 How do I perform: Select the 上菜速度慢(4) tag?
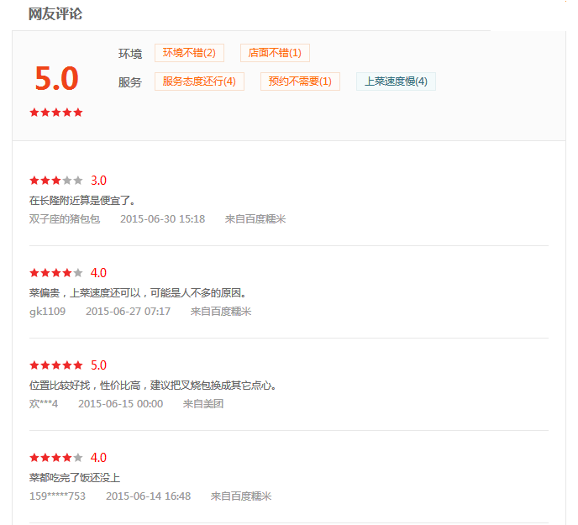[396, 81]
